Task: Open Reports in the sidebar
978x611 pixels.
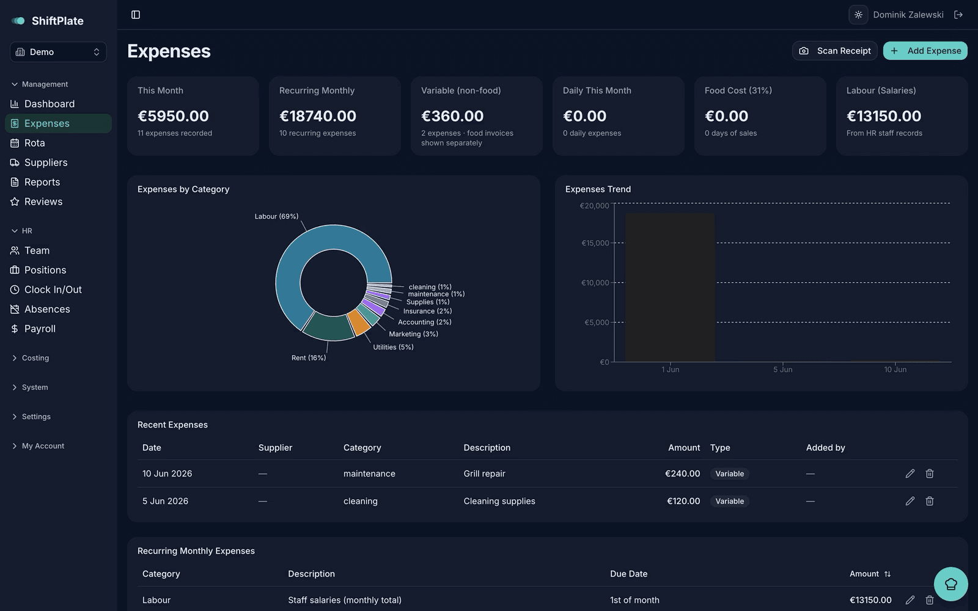Action: click(x=58, y=182)
